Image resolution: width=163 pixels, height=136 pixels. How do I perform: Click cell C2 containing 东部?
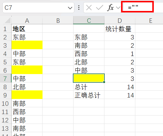(x=89, y=37)
